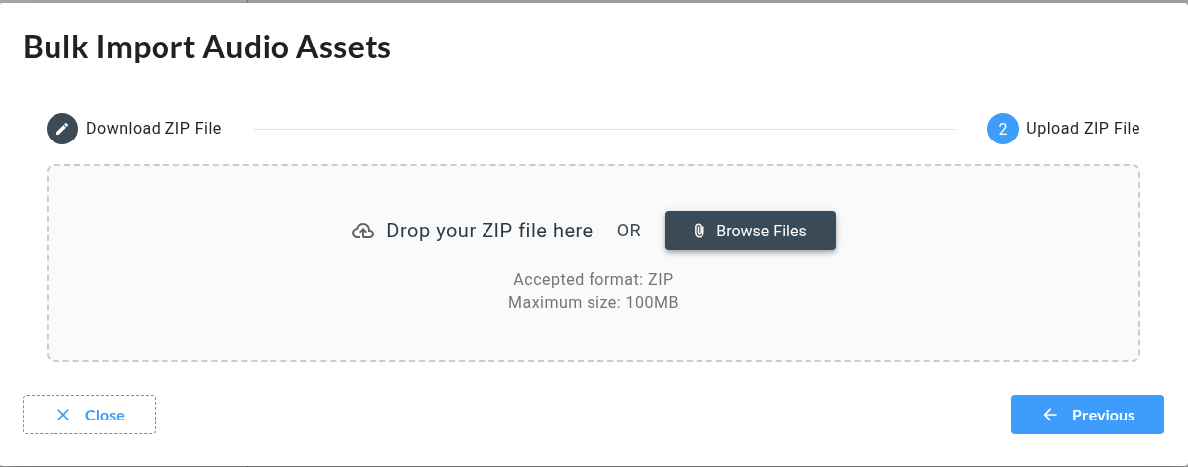Screen dimensions: 1188x467
Task: Click the connector line between the steps
Action: [603, 129]
